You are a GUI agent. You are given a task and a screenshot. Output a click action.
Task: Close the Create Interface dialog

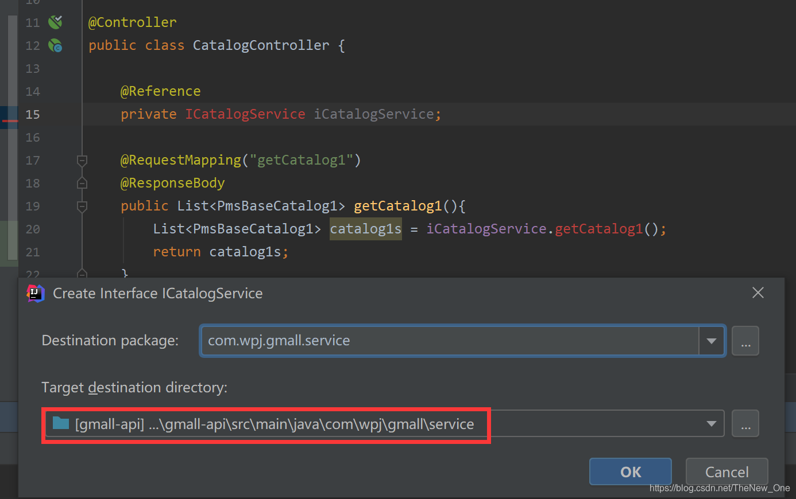758,293
